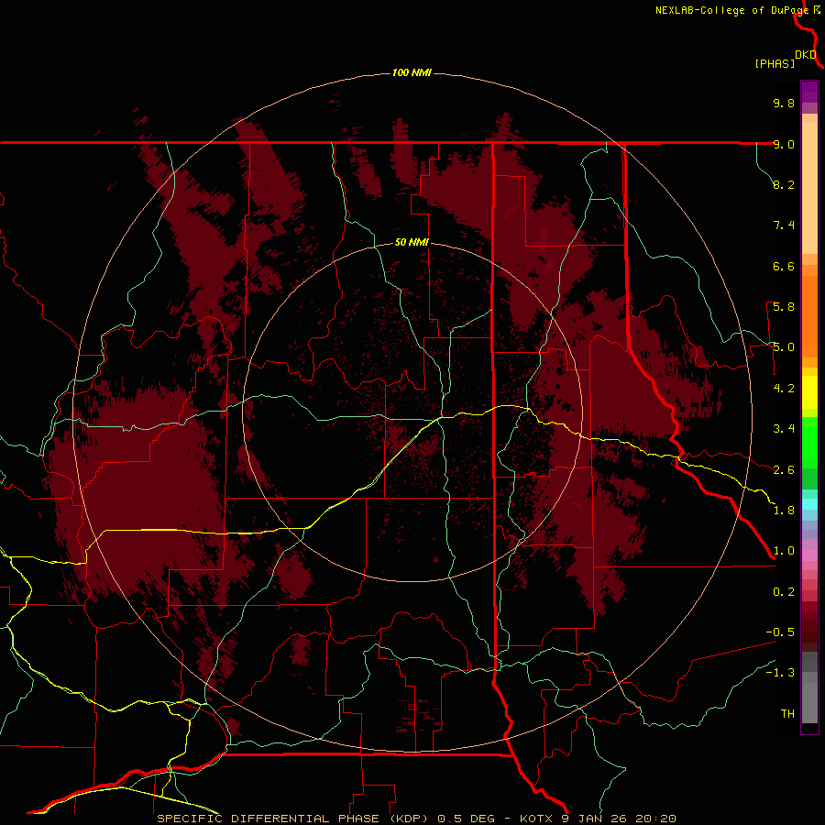Click the [PHAS] legend heading
Screen dimensions: 825x825
[775, 63]
